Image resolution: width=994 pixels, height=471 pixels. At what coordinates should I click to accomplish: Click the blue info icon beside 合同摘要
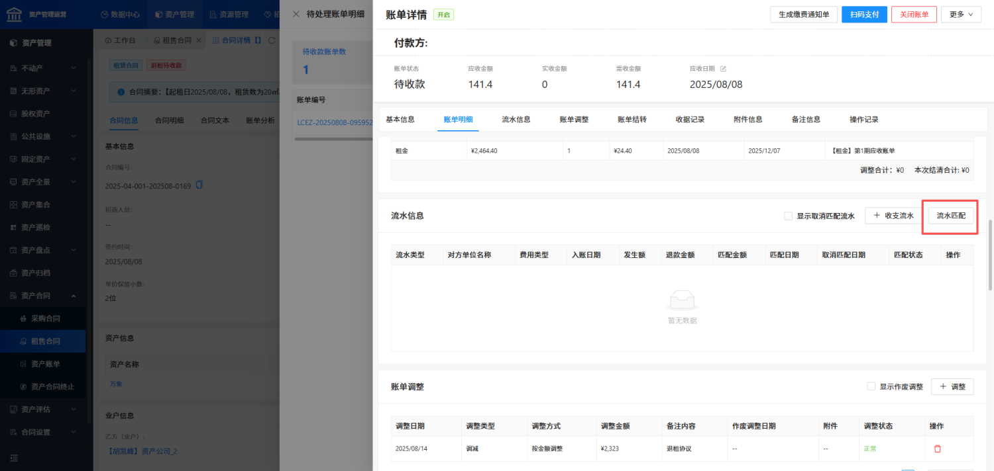click(121, 92)
